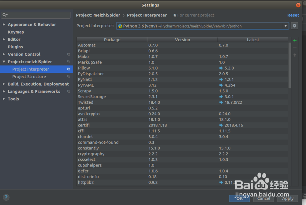This screenshot has height=205, width=306.
Task: Sort by the Latest column header
Action: (253, 39)
